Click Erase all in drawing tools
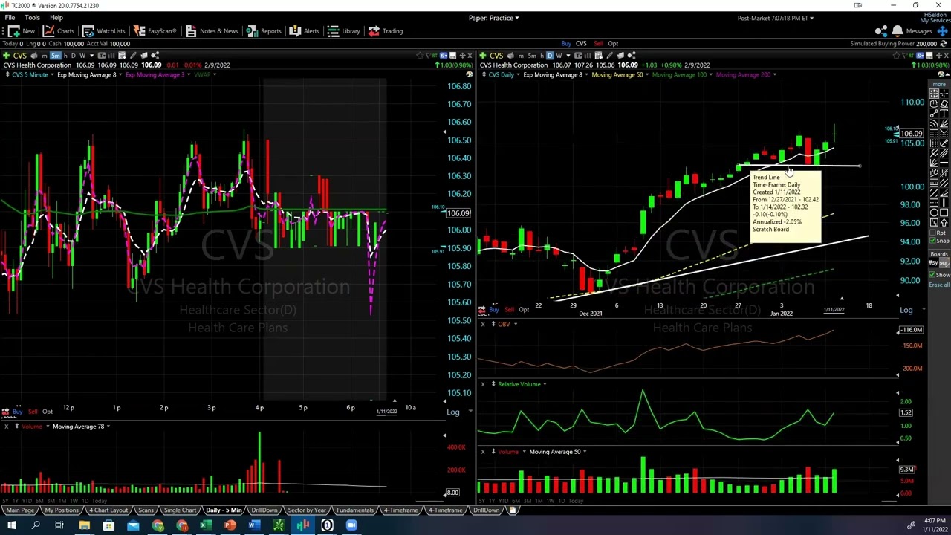 pyautogui.click(x=939, y=285)
